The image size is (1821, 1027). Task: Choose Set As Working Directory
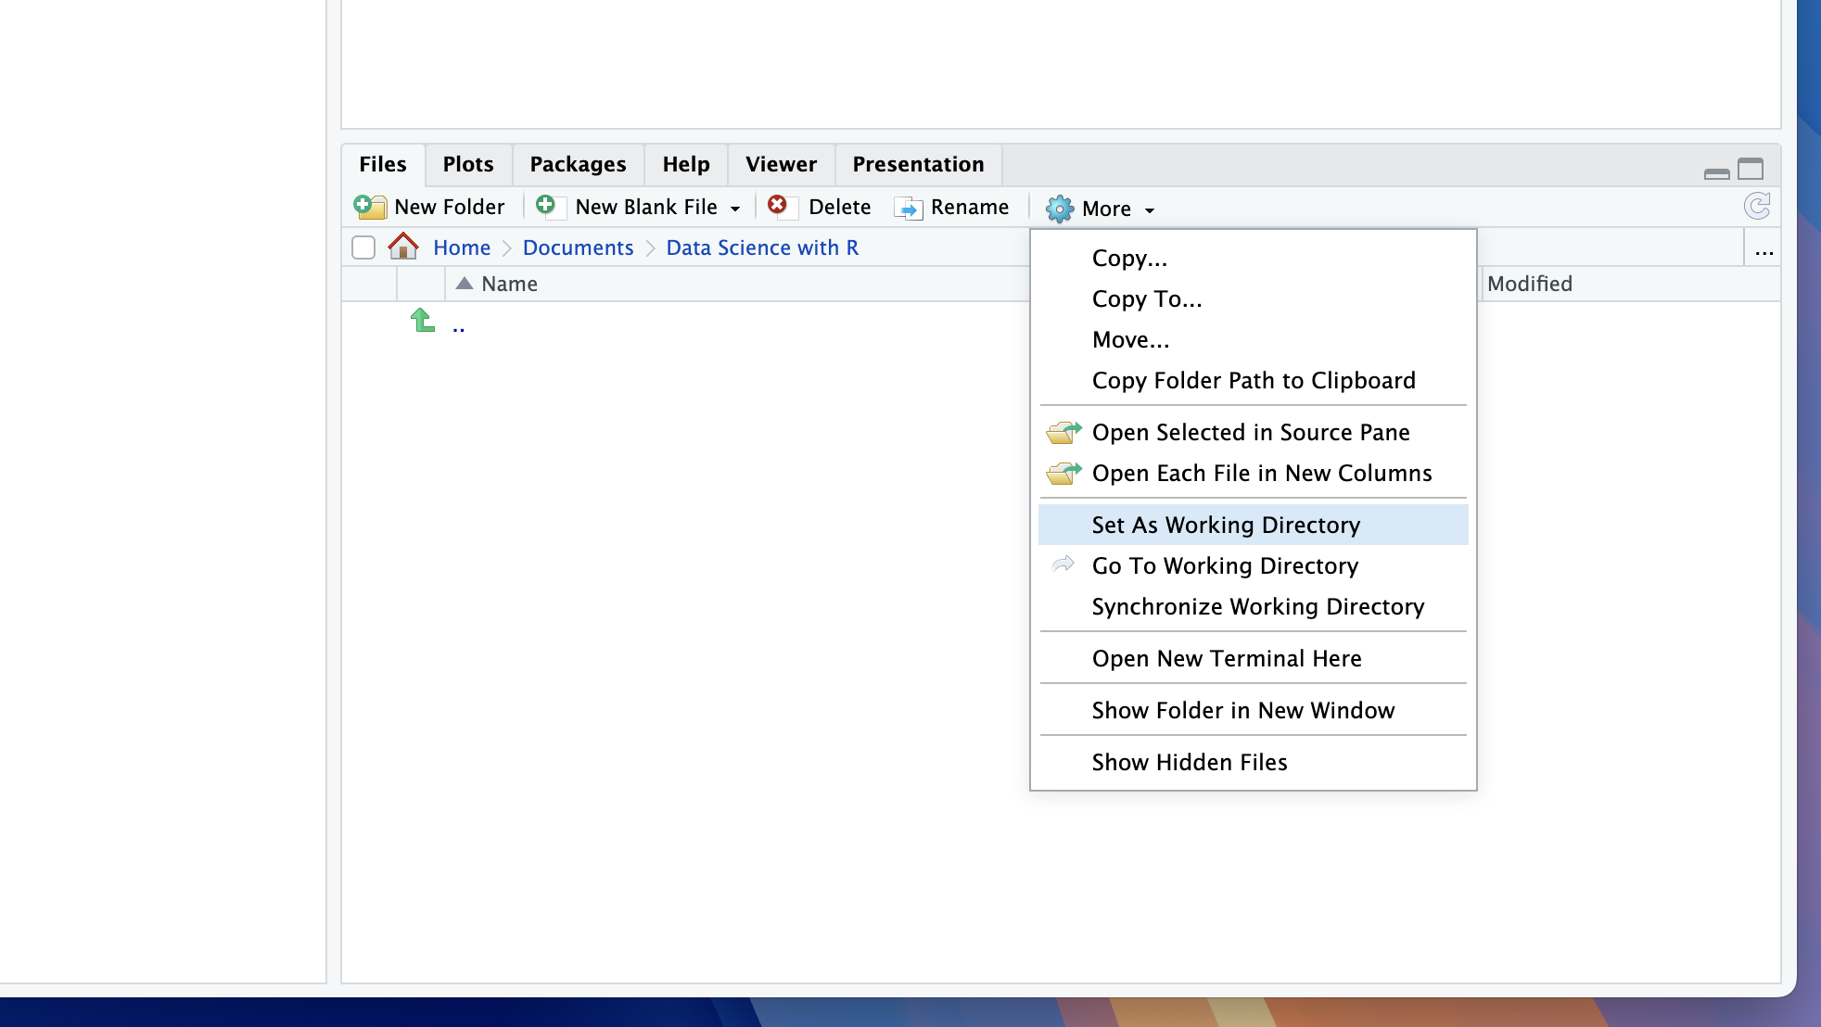click(1226, 525)
